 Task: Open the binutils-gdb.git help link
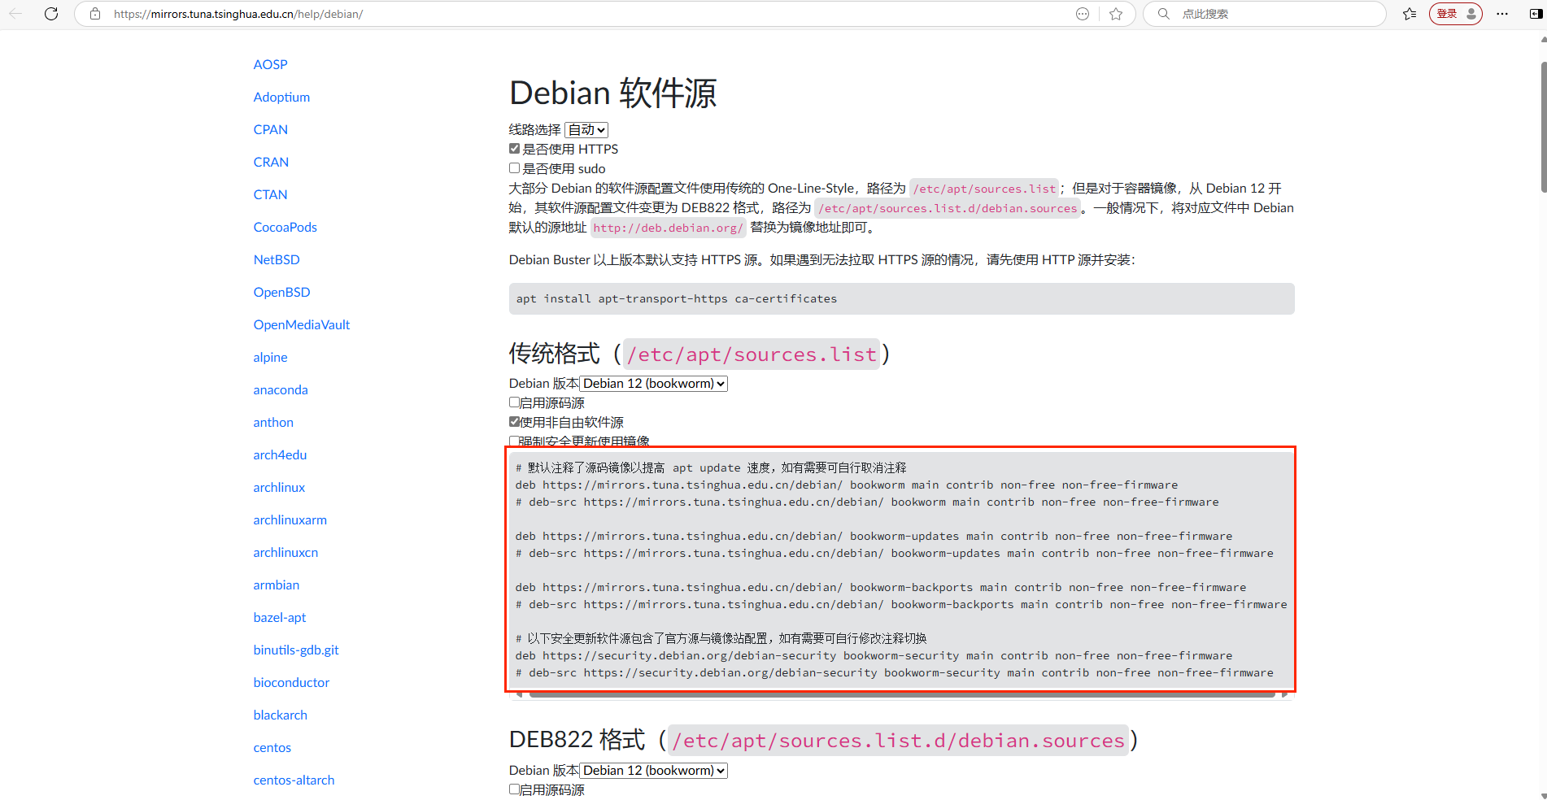pyautogui.click(x=296, y=650)
